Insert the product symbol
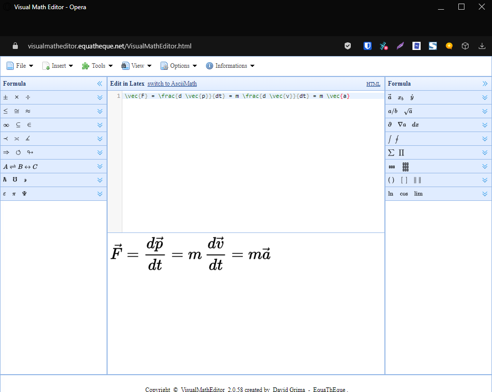Screen dimensions: 492x392 (x=401, y=153)
